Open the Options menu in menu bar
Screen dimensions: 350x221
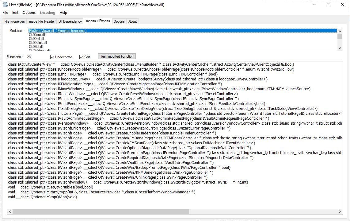click(x=29, y=13)
